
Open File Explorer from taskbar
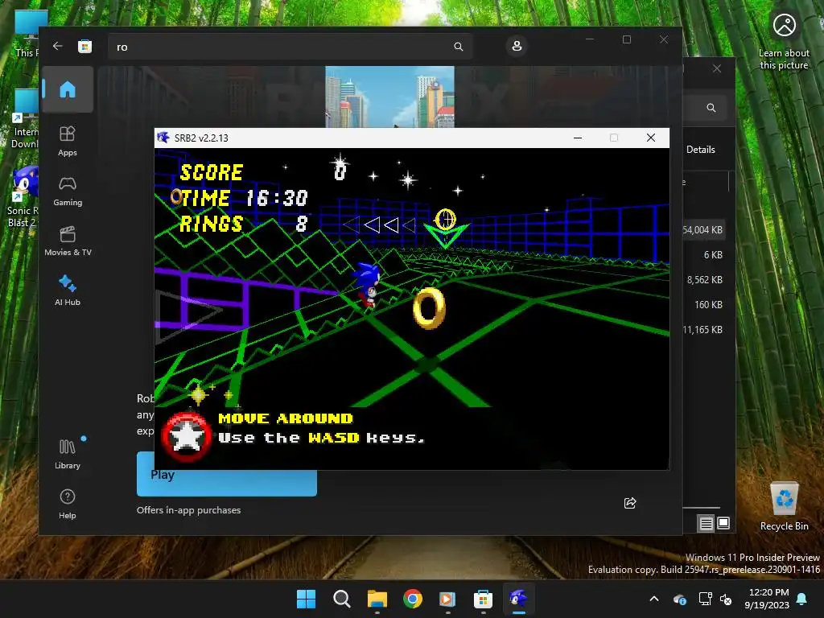tap(377, 599)
